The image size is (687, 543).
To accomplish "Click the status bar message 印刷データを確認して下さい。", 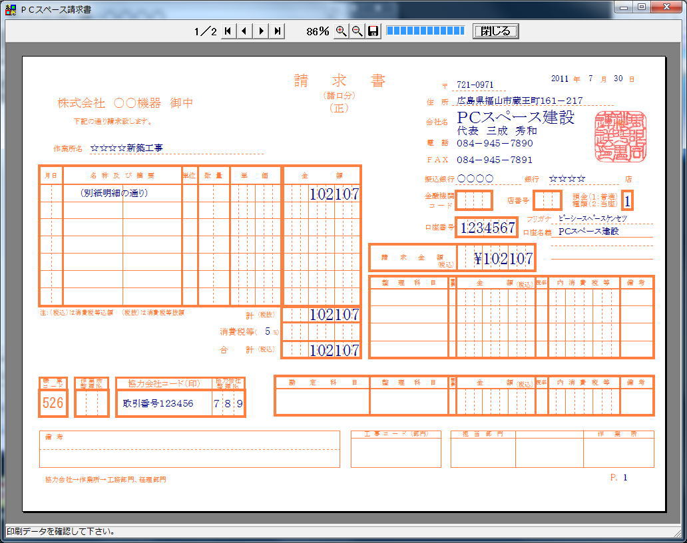I will click(x=61, y=532).
